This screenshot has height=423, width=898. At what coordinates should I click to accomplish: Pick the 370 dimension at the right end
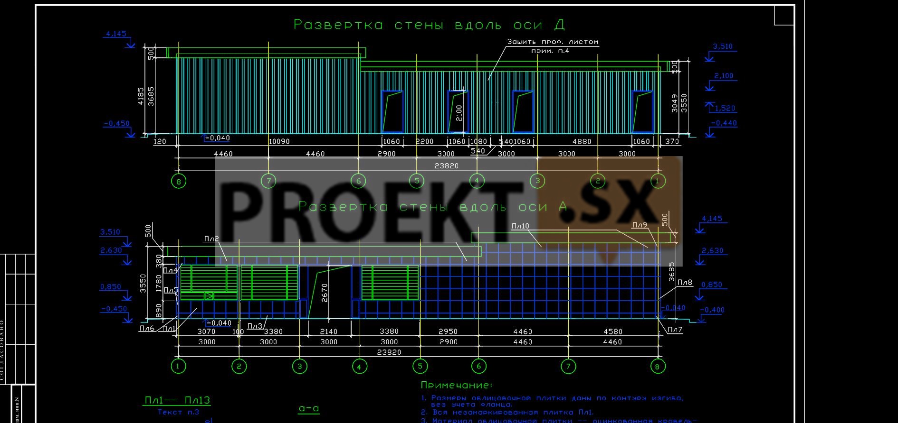[x=672, y=141]
